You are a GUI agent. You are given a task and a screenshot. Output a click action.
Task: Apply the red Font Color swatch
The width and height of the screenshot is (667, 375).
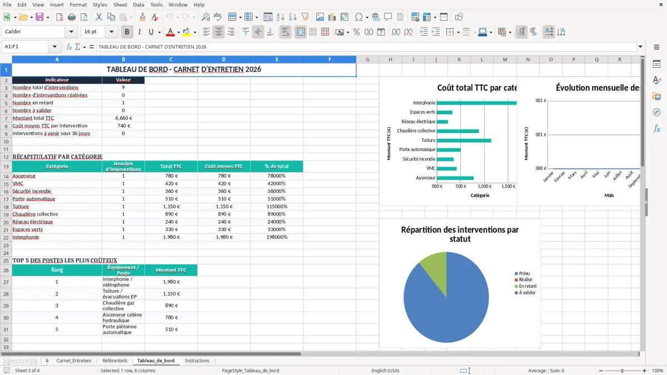pos(171,32)
